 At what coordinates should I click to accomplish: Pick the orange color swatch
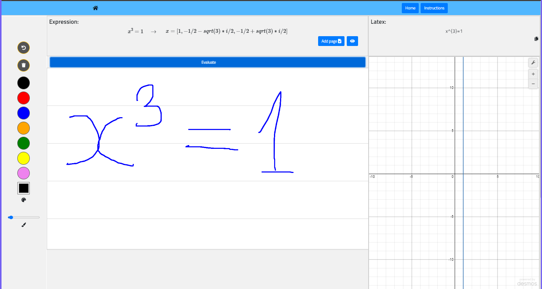(23, 128)
